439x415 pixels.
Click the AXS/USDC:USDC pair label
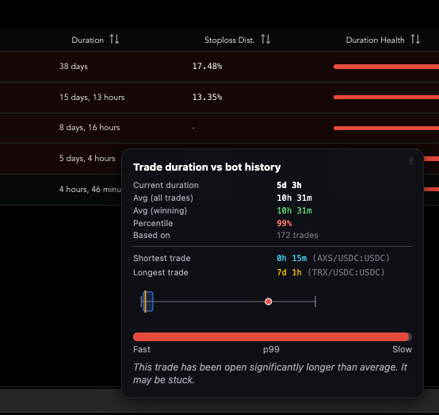click(351, 258)
